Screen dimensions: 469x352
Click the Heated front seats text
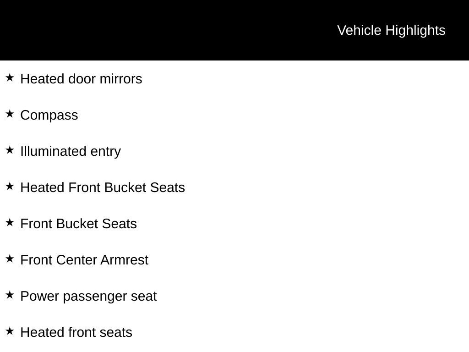pos(76,333)
